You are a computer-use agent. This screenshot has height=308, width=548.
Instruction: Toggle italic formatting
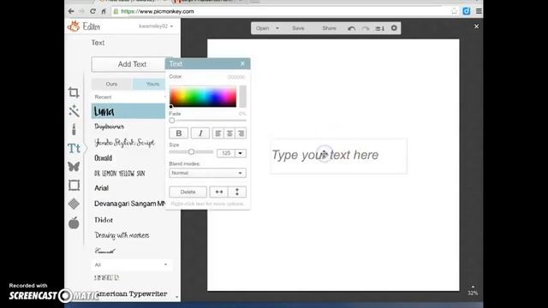tap(200, 133)
